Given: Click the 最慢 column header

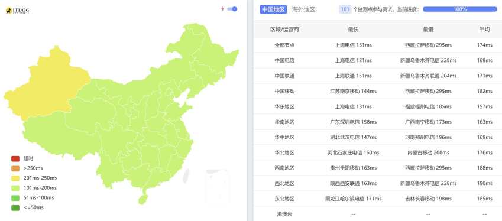Looking at the screenshot, I should tap(428, 30).
